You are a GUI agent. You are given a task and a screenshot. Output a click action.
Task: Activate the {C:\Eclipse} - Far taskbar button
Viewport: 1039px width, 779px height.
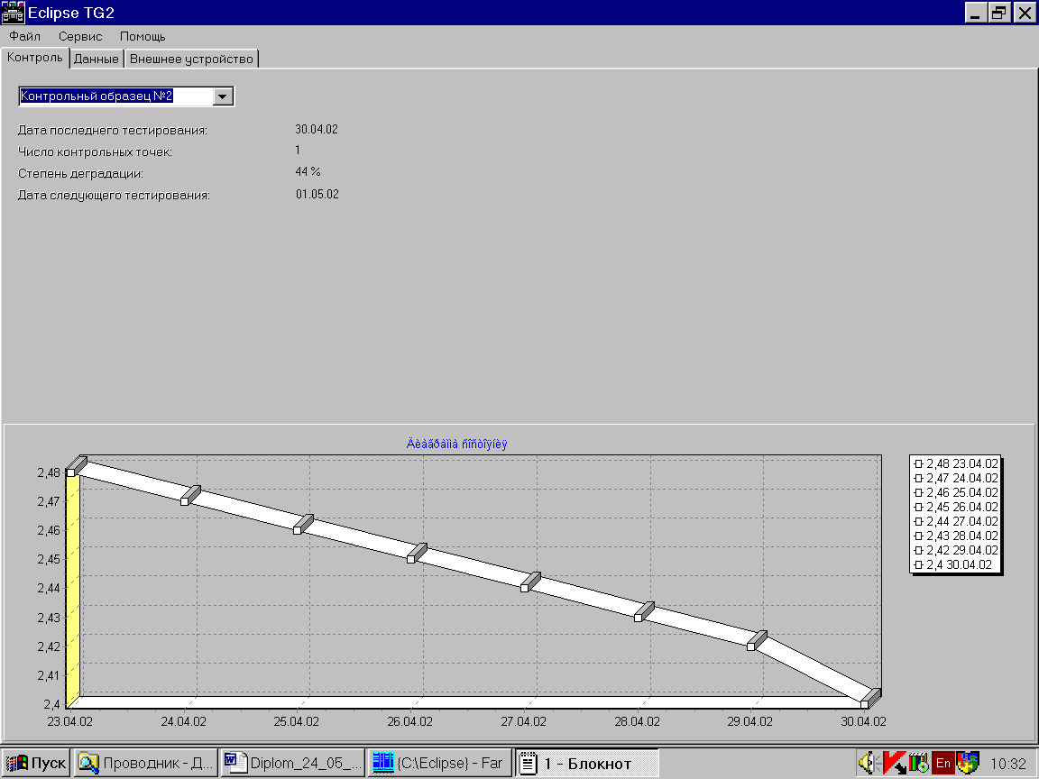click(x=440, y=764)
